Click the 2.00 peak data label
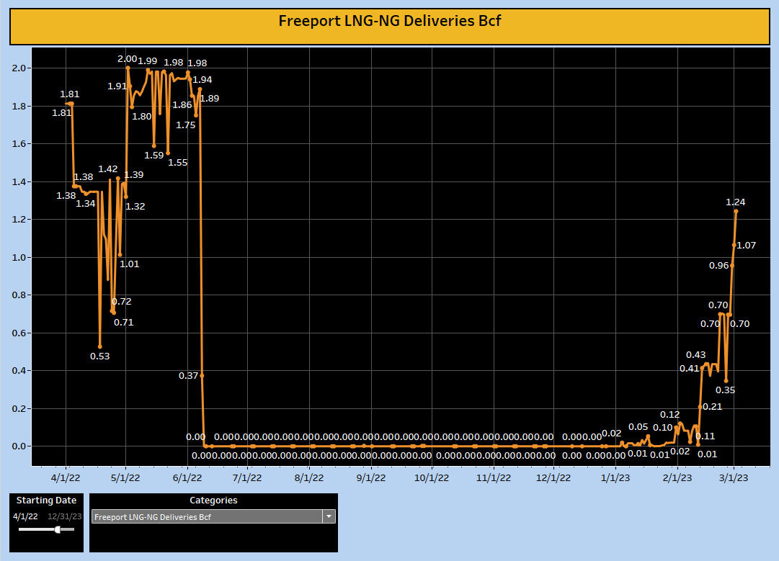779x561 pixels. coord(127,58)
